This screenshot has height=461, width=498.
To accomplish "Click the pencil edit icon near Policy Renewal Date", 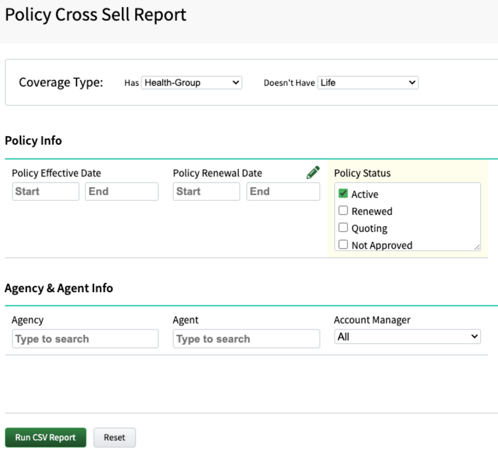I will coord(313,172).
